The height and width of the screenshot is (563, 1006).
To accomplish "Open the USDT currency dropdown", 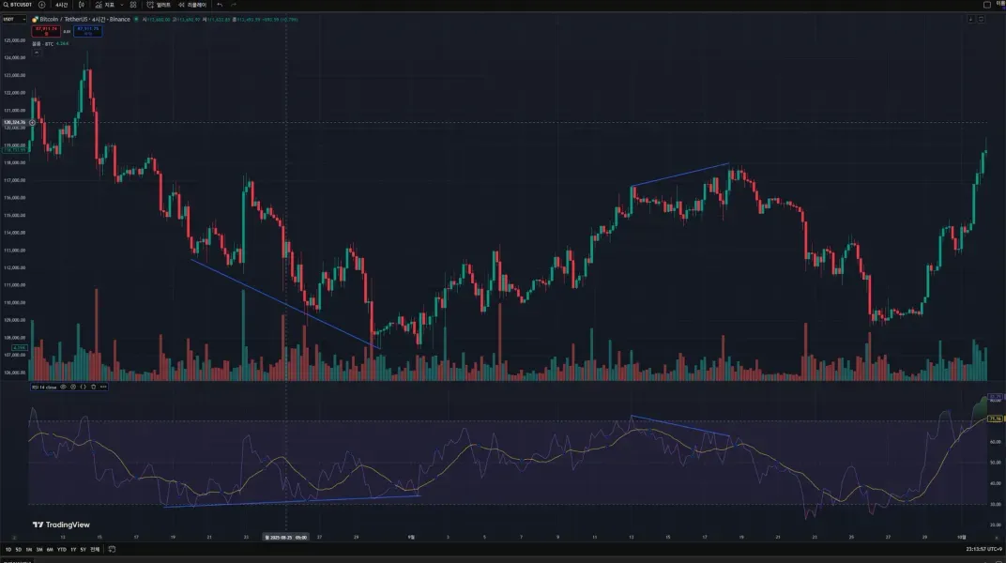I will point(14,20).
